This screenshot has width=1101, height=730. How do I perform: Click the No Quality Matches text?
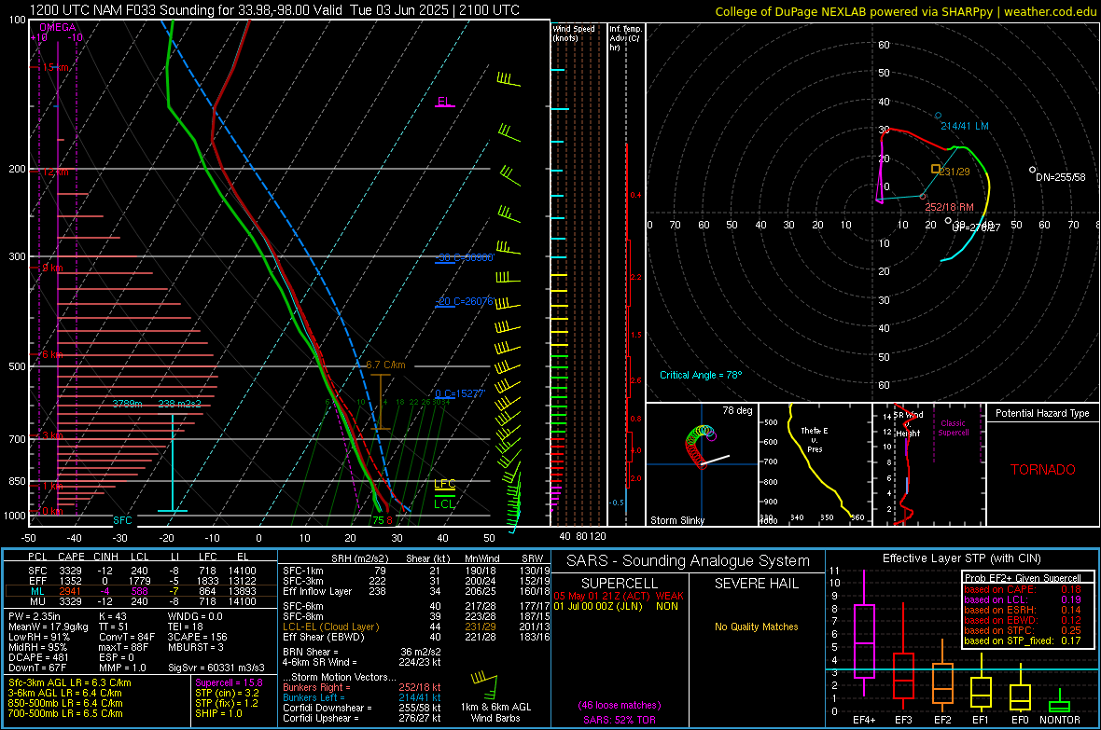tap(756, 627)
